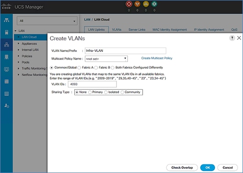
Task: Open the Multicast Policy Name dropdown
Action: (x=106, y=59)
